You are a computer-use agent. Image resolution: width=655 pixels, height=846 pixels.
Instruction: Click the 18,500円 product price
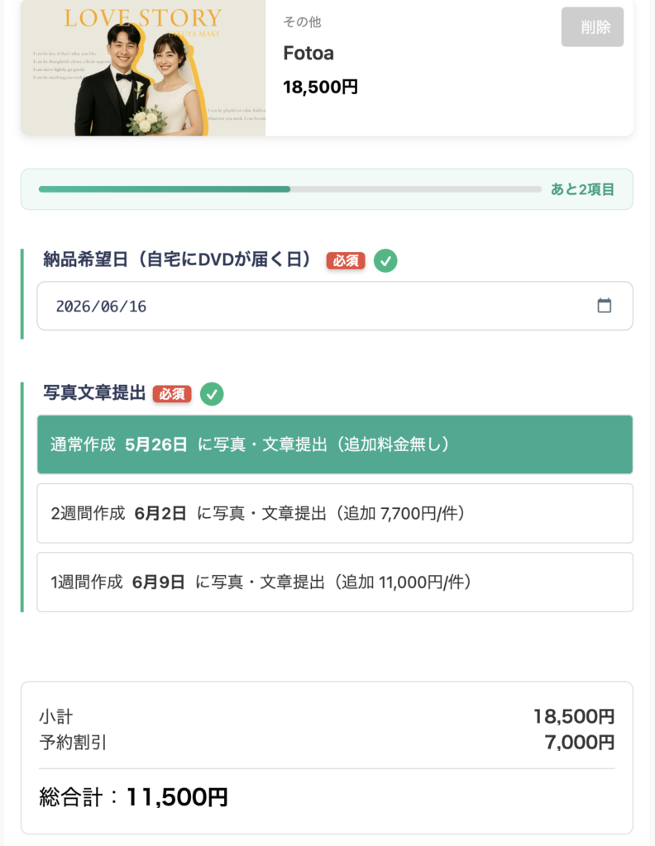coord(320,87)
